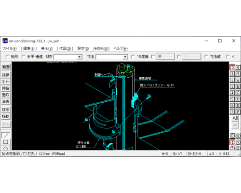Toggle layer C button

(x=238, y=93)
